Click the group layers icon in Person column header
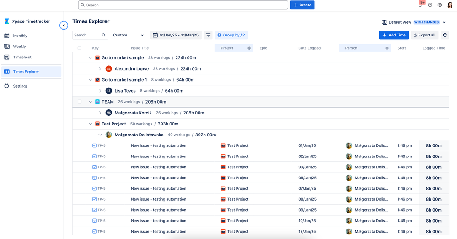The width and height of the screenshot is (457, 239). (x=387, y=48)
